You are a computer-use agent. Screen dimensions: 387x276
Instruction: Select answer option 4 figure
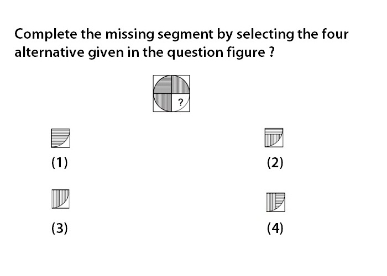click(276, 203)
